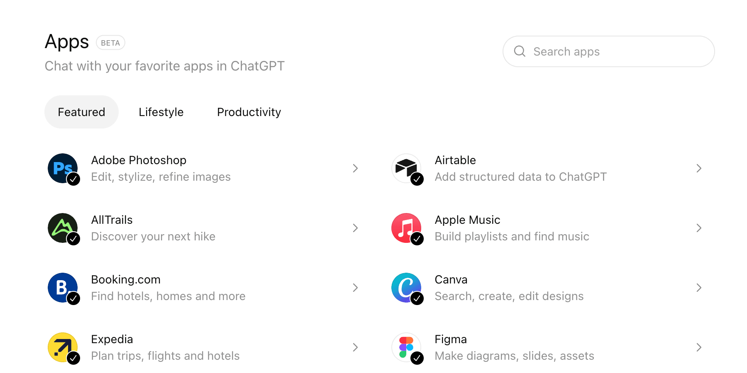747x373 pixels.
Task: Click the Booking.com logo icon
Action: pyautogui.click(x=63, y=288)
